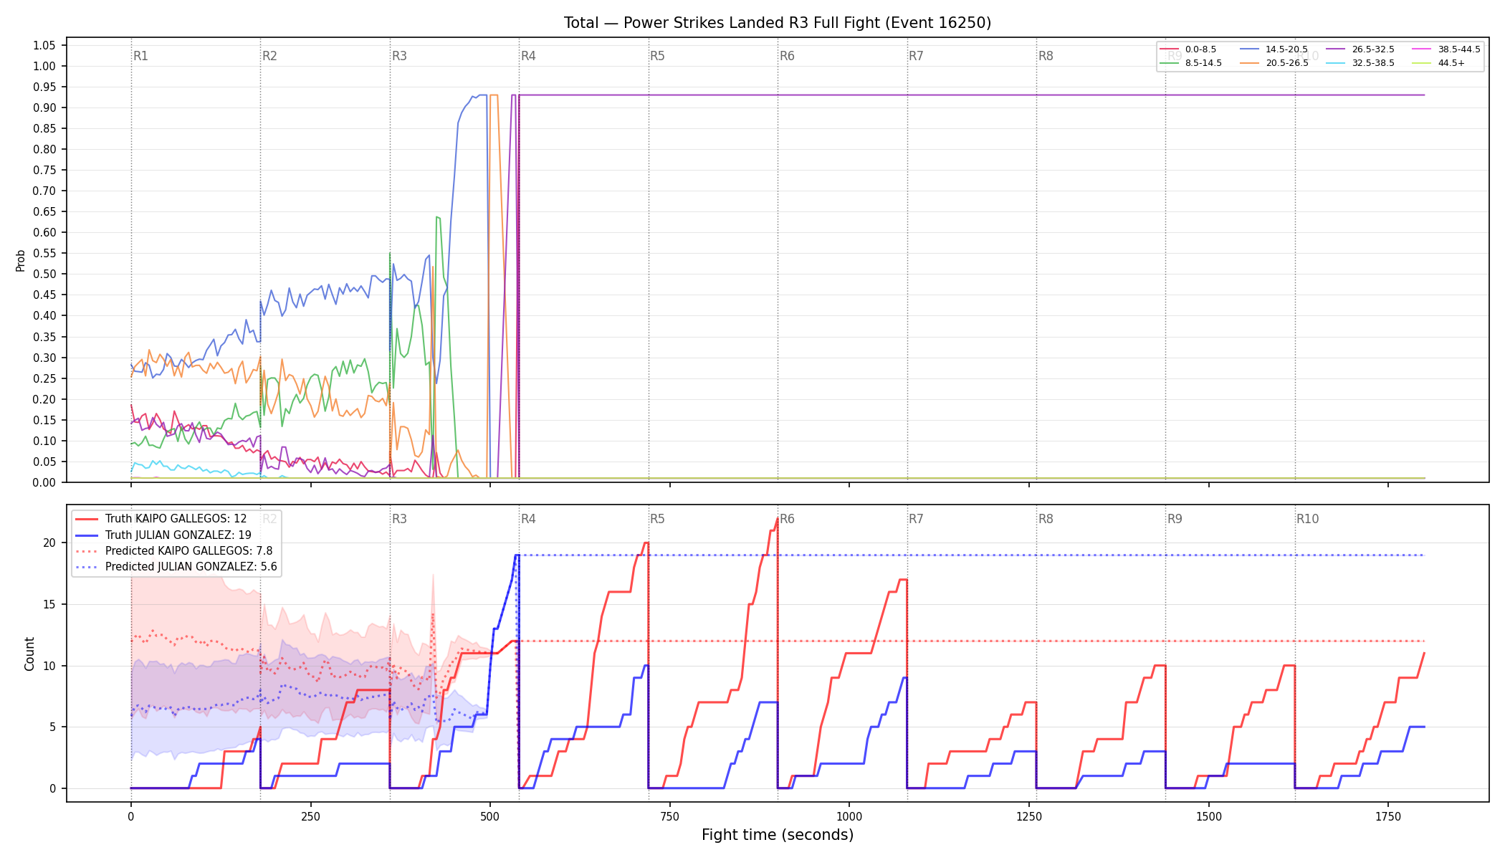Pick the R7 round label in the Prob chart

pos(916,56)
